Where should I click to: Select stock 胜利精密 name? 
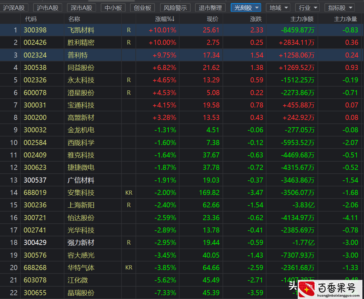point(81,43)
